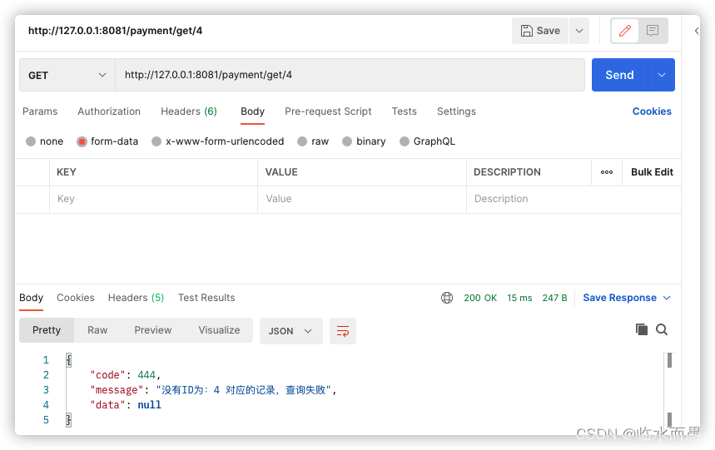715x450 pixels.
Task: Click the "message" key in response
Action: tap(117, 390)
